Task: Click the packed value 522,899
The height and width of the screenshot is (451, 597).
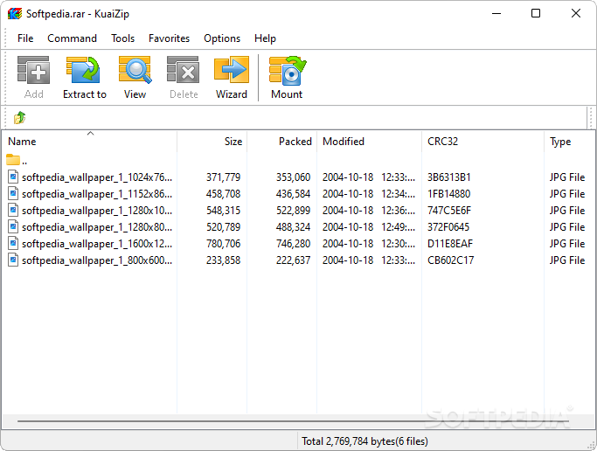Action: [x=293, y=211]
